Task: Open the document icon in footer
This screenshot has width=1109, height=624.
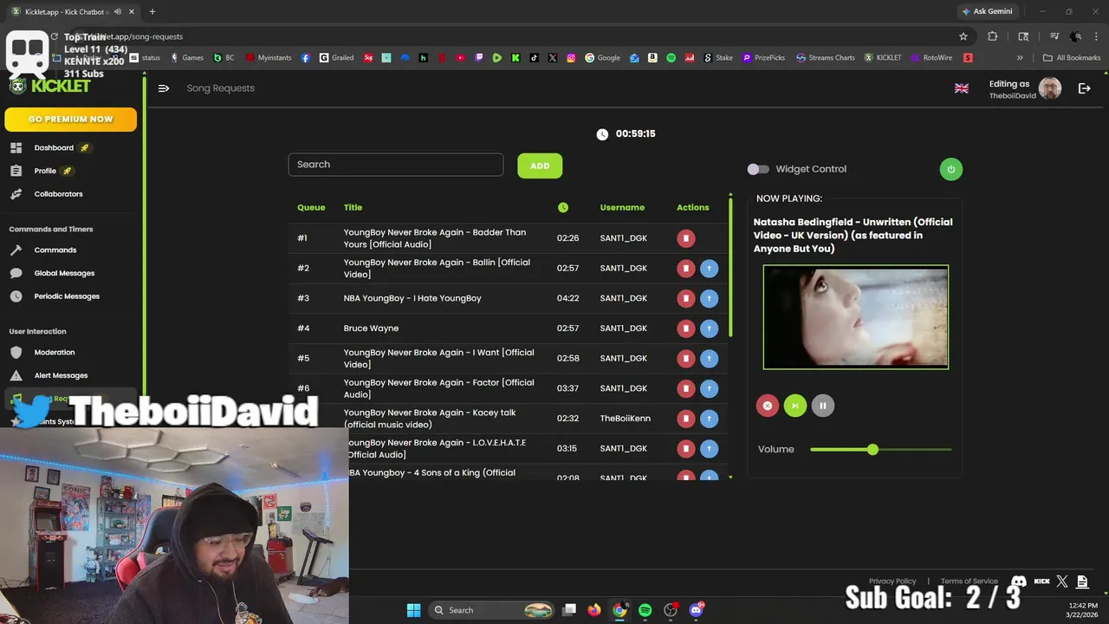Action: click(1082, 582)
